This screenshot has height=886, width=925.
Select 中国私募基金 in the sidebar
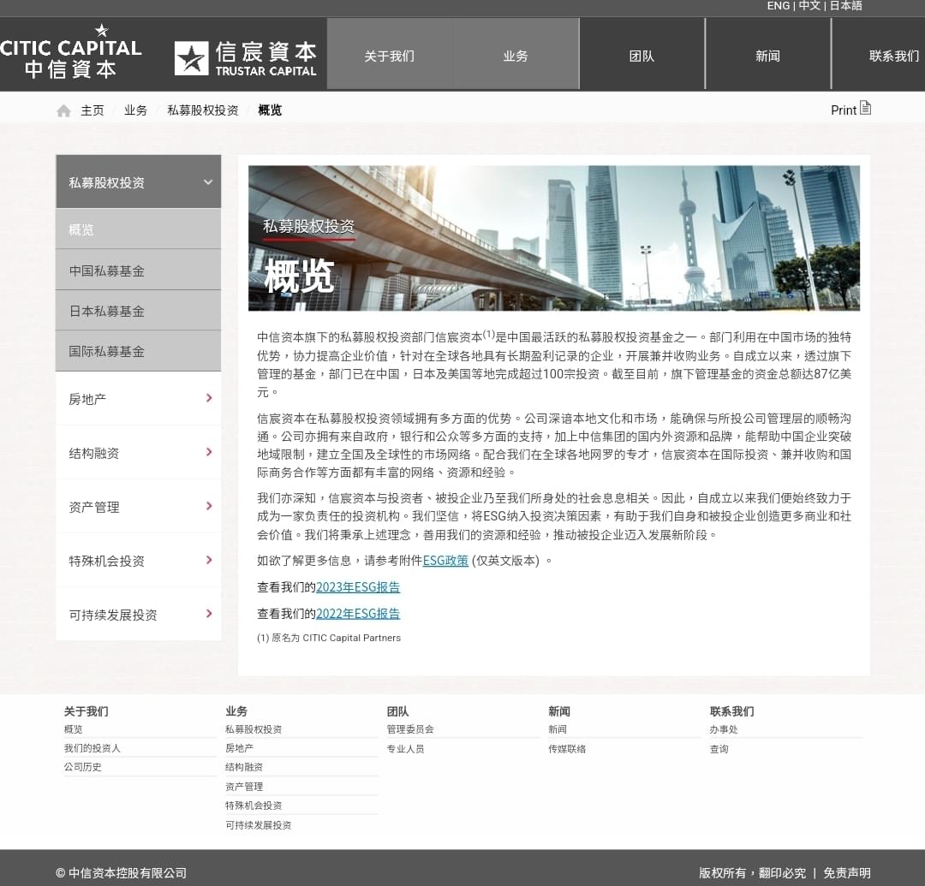(x=139, y=270)
